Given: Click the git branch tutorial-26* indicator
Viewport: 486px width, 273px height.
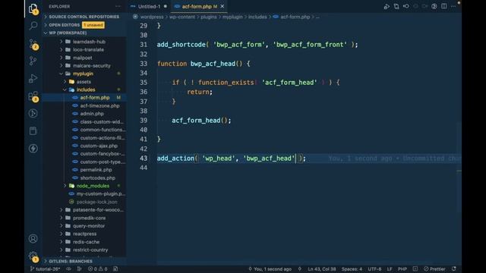Looking at the screenshot, I should point(45,268).
